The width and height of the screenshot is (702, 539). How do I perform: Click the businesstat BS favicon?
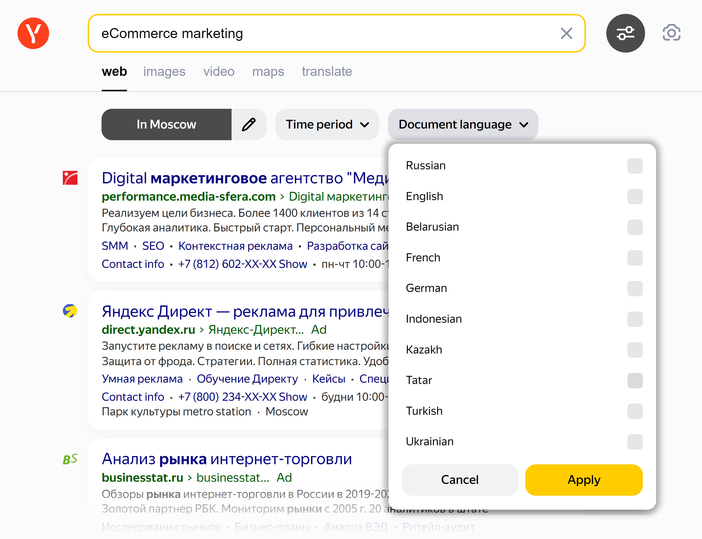[69, 459]
